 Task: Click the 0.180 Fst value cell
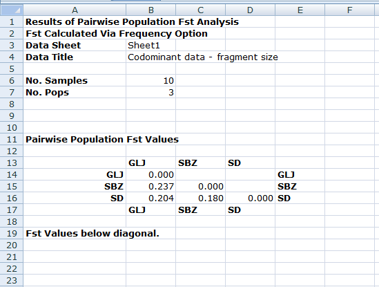(x=201, y=198)
